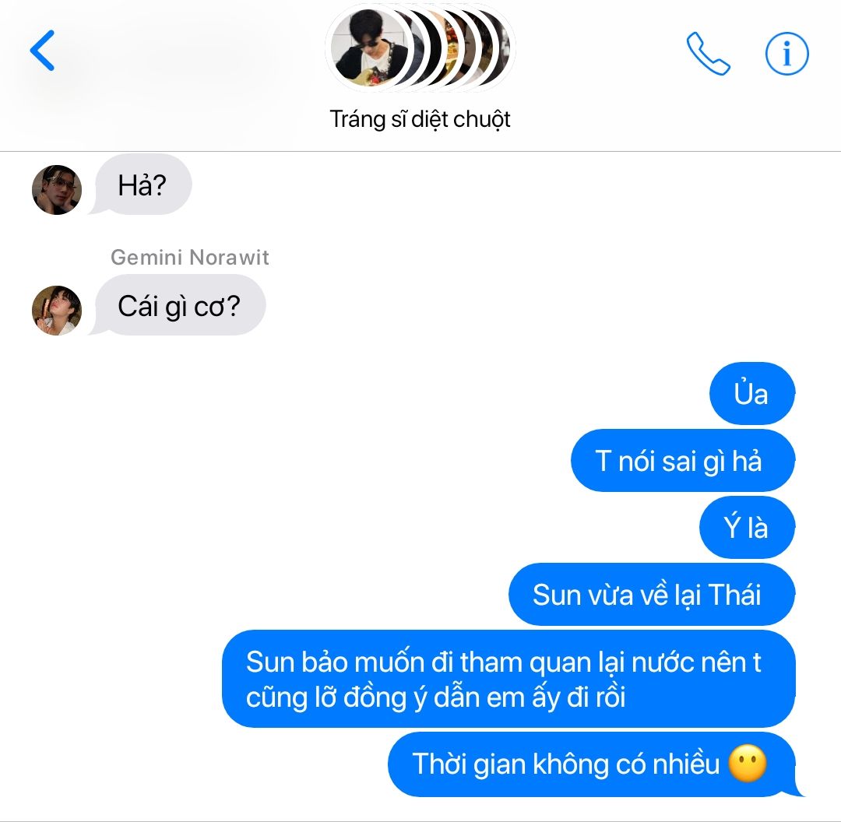
Task: Tap the no-mouth emoji in last message
Action: coord(748,764)
